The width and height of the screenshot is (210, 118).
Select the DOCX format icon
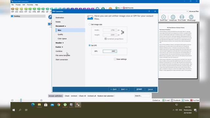(21, 10)
